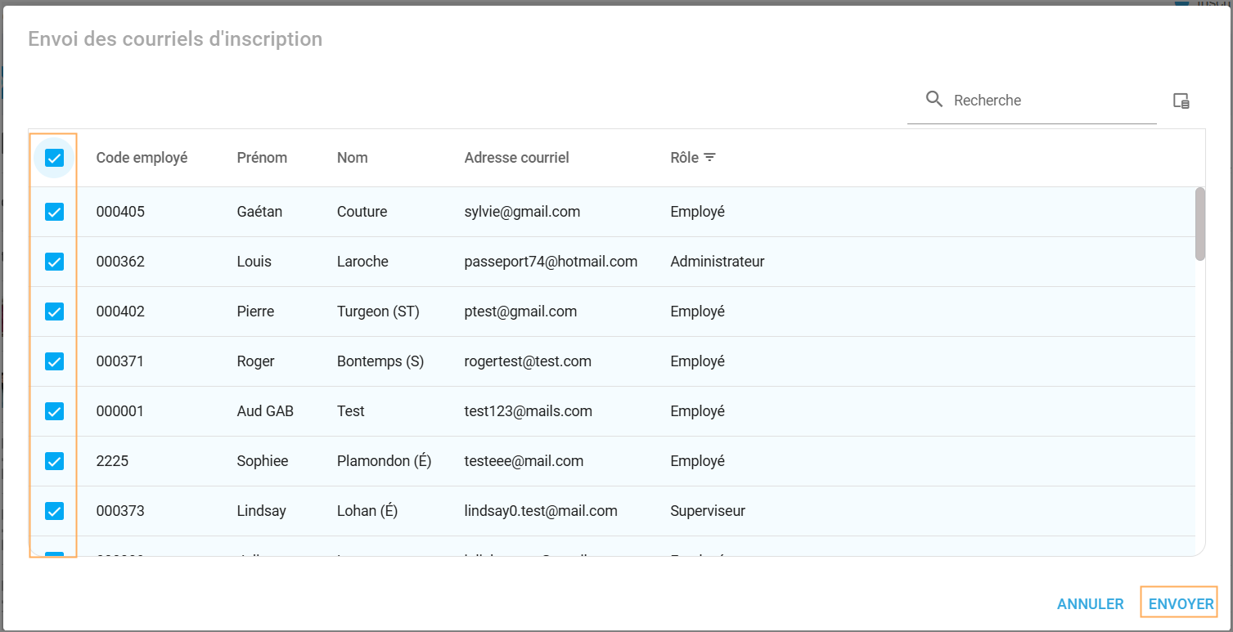Open the column display settings icon
Screen dimensions: 1233x632
pyautogui.click(x=1181, y=101)
